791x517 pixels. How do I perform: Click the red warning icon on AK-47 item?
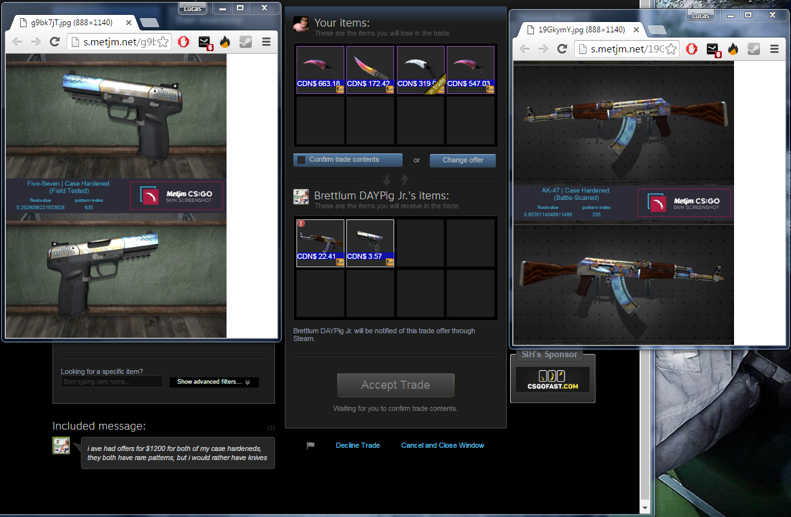click(x=302, y=225)
